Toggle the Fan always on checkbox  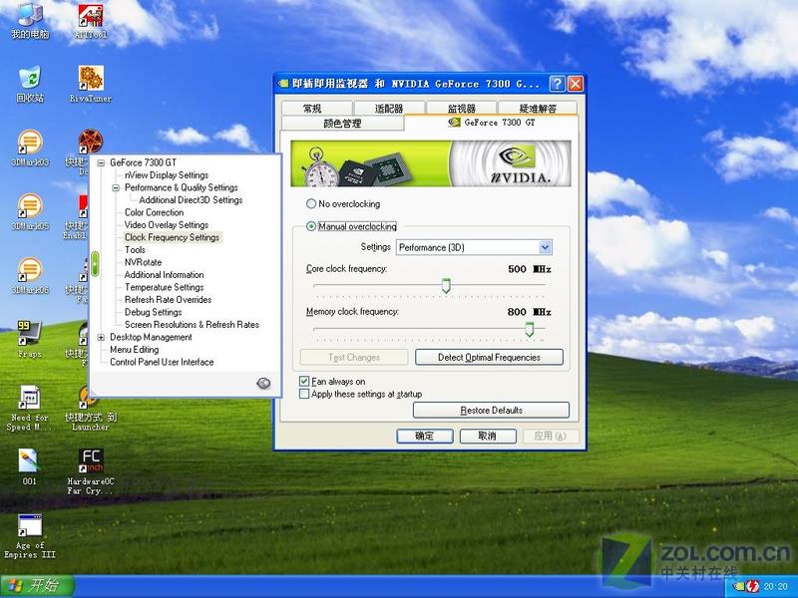click(304, 381)
